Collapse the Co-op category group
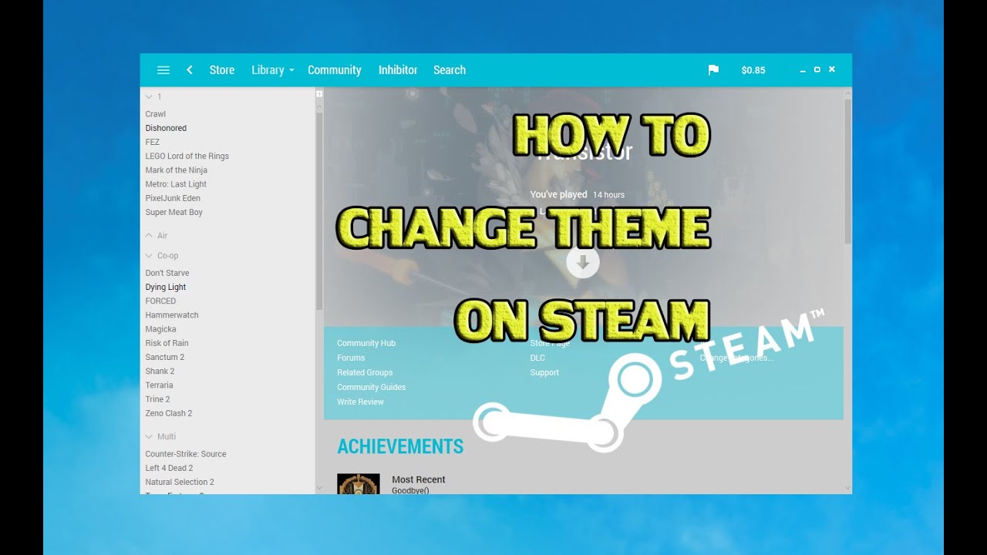 point(149,256)
